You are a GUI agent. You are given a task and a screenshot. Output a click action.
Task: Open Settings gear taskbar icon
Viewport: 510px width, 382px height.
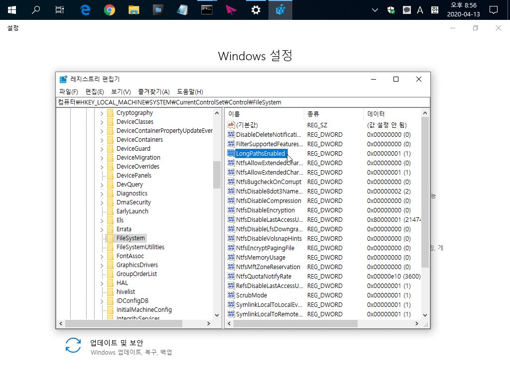pyautogui.click(x=256, y=10)
